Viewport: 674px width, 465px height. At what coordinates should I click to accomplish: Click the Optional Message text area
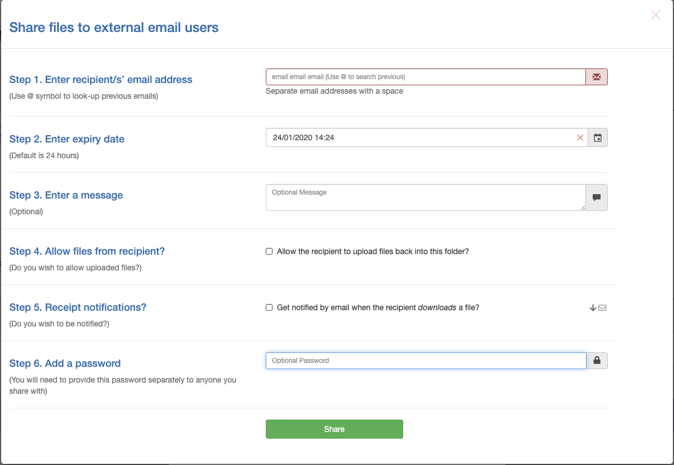coord(426,197)
